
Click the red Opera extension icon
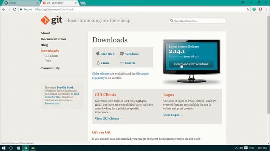coord(260,9)
